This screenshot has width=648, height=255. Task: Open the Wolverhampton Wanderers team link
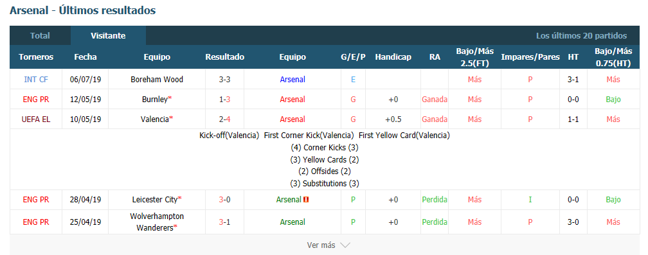pyautogui.click(x=157, y=222)
